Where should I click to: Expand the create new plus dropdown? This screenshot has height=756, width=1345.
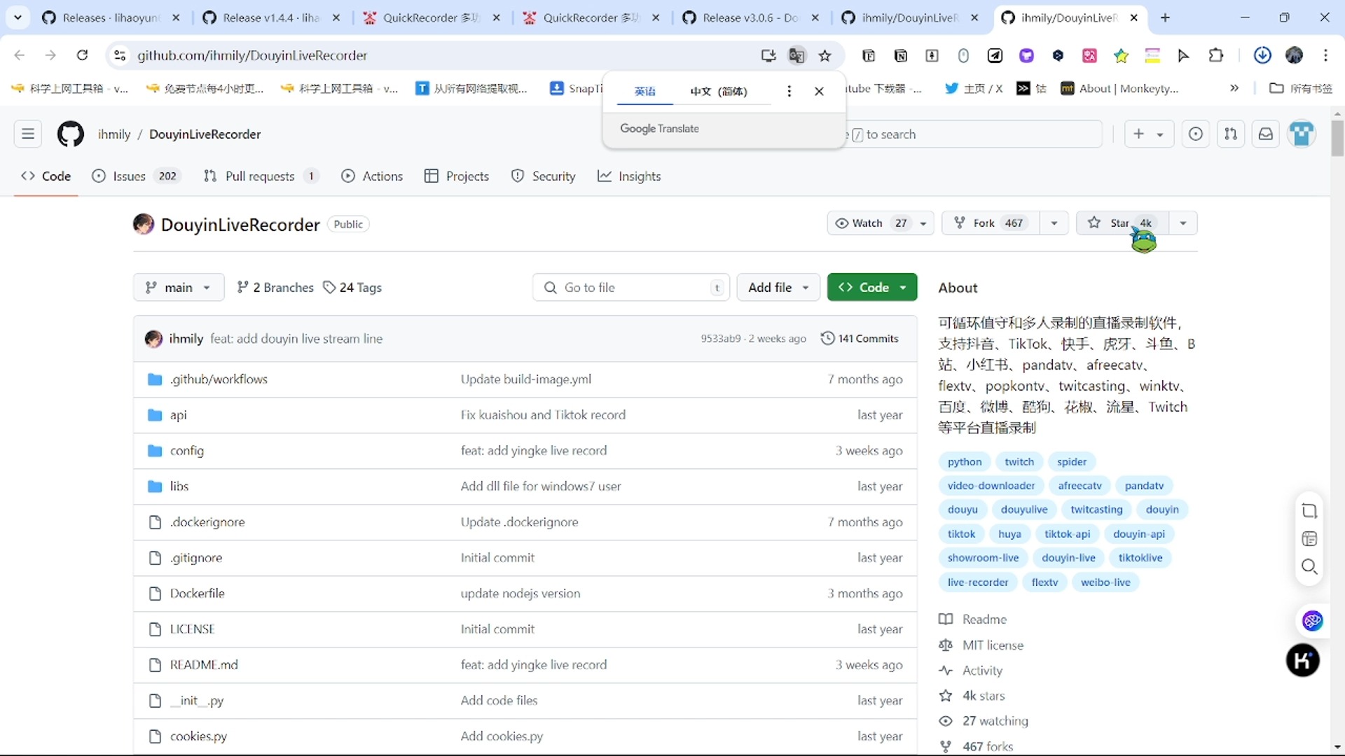click(1149, 134)
